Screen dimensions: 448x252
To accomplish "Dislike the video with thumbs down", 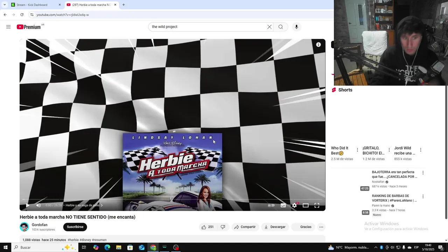I will pyautogui.click(x=223, y=227).
